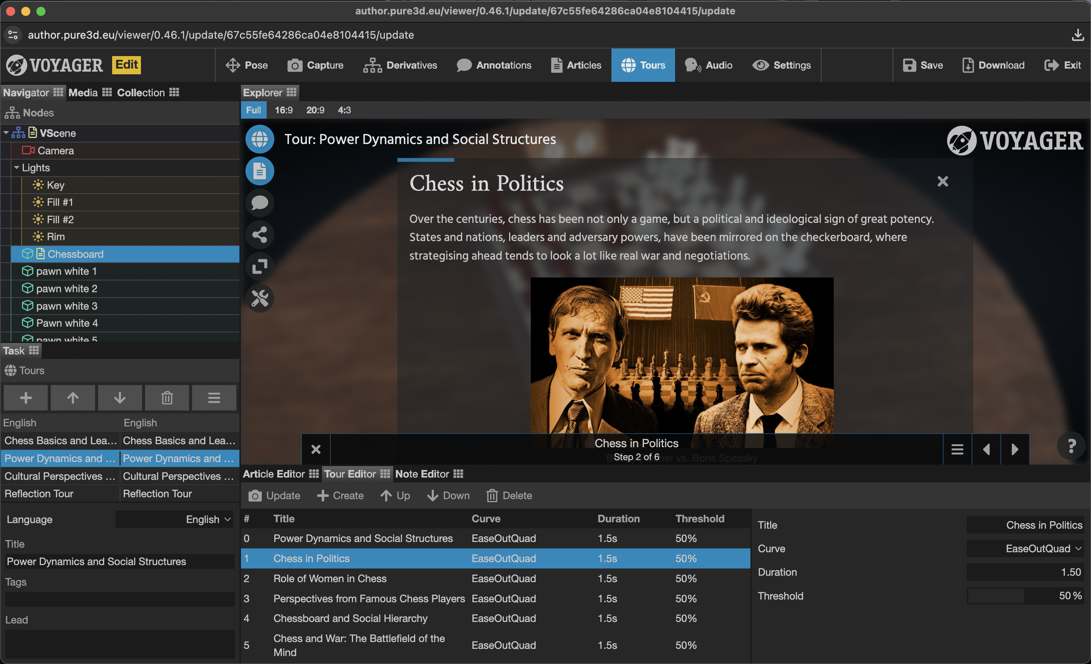Screen dimensions: 1091x664
Task: Adjust the Threshold 50% slider
Action: click(1025, 596)
